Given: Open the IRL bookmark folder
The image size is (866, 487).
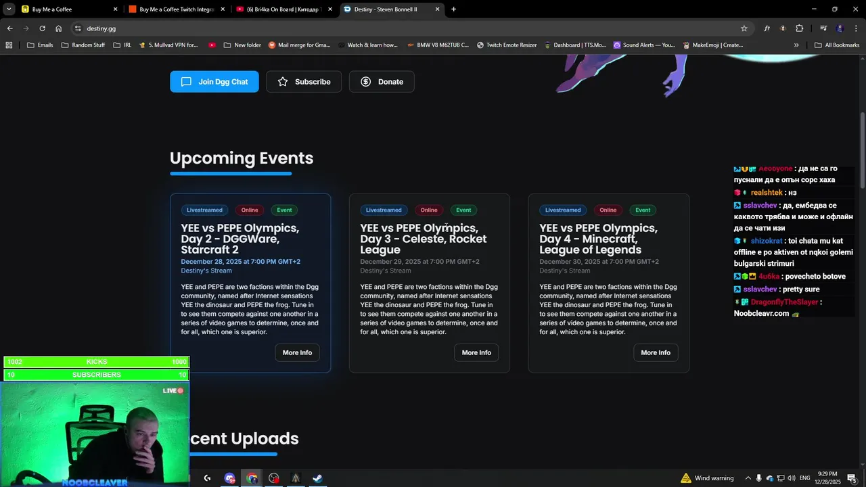Looking at the screenshot, I should 122,45.
